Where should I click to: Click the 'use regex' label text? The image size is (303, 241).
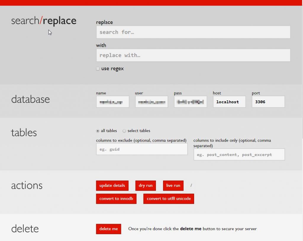pos(112,69)
